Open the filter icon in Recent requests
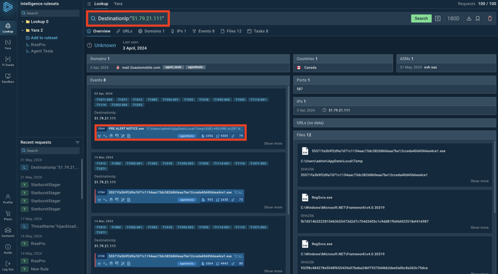 click(x=77, y=142)
